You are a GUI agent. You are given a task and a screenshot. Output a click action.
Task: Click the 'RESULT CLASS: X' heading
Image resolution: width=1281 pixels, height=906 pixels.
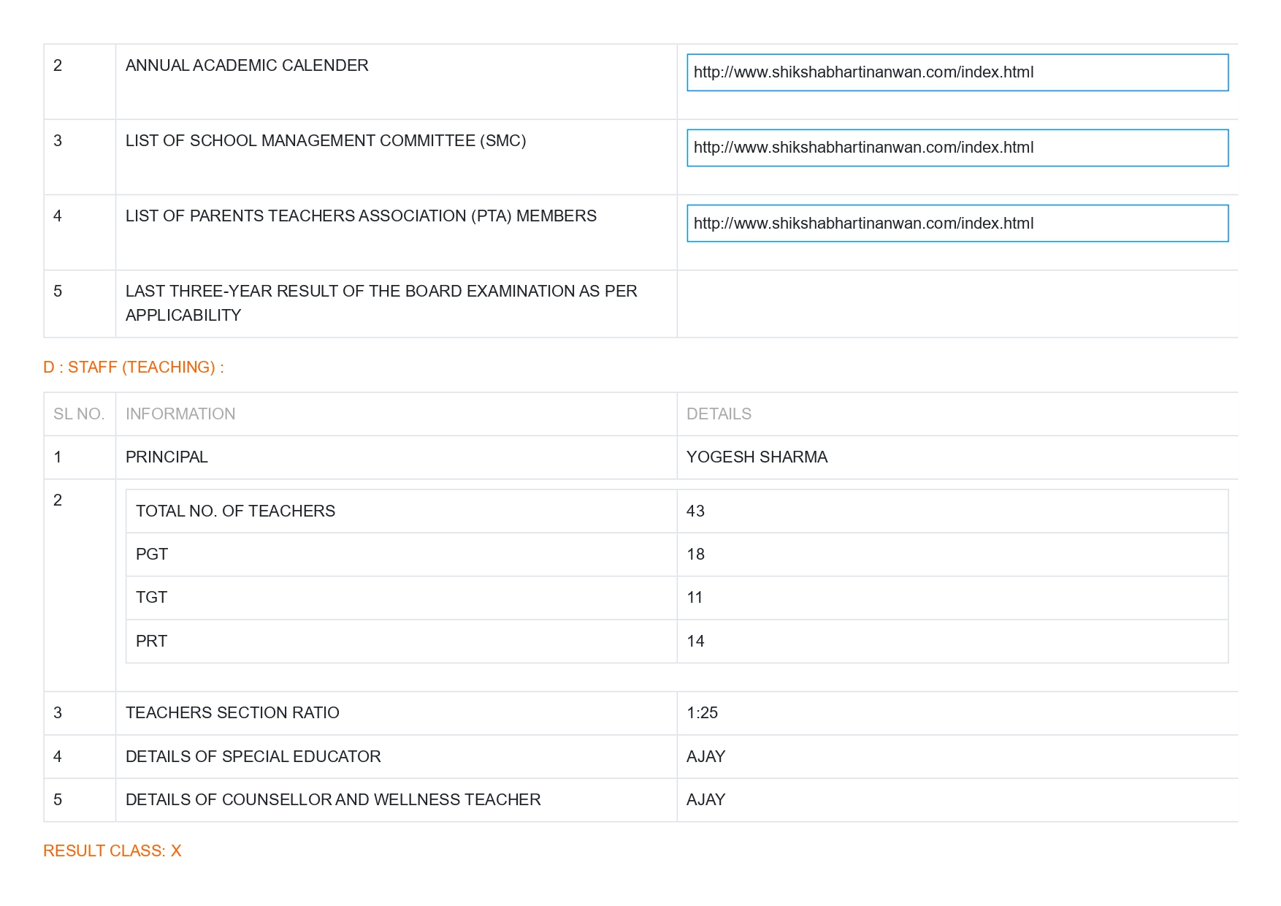coord(112,850)
